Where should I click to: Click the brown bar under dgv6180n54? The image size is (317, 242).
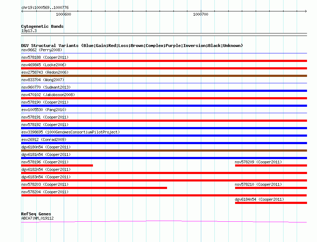[164, 151]
